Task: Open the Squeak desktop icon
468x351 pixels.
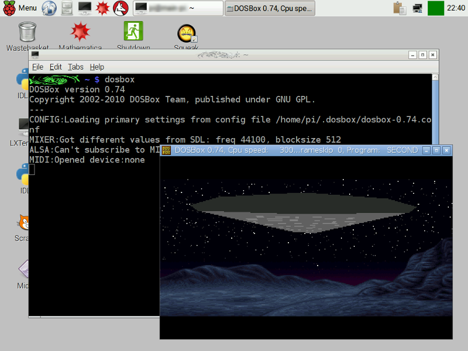Action: 186,37
